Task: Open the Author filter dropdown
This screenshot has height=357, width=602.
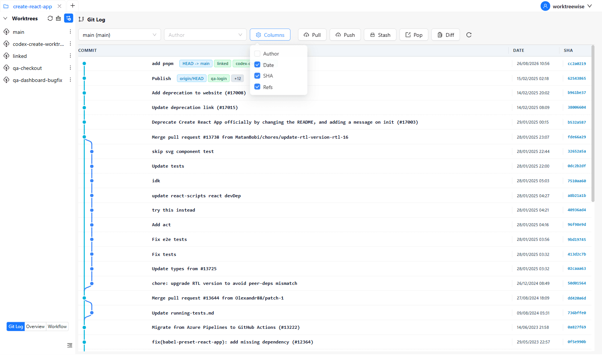Action: (205, 35)
